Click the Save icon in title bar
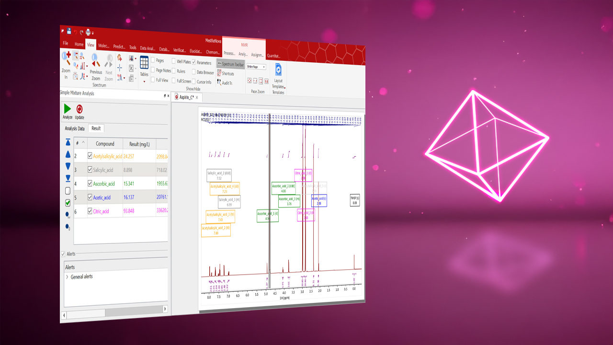Viewport: 613px width, 345px height. (x=69, y=31)
